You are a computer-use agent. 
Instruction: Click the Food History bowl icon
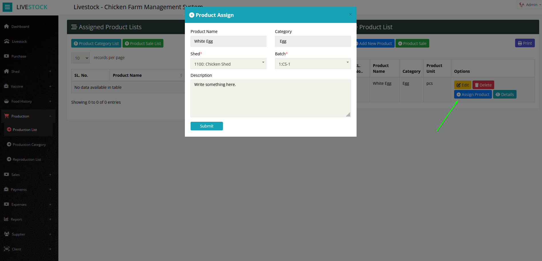click(x=6, y=101)
